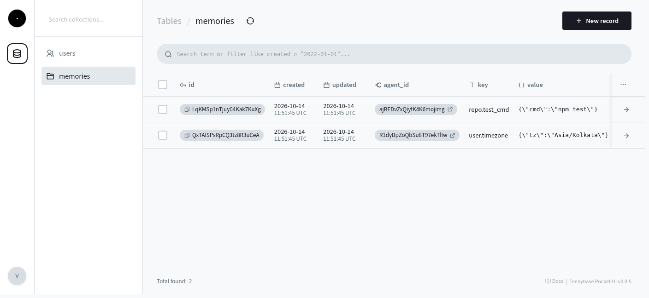Go to Tables breadcrumb

pyautogui.click(x=169, y=21)
